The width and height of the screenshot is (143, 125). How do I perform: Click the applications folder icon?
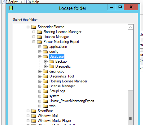pos(45,47)
